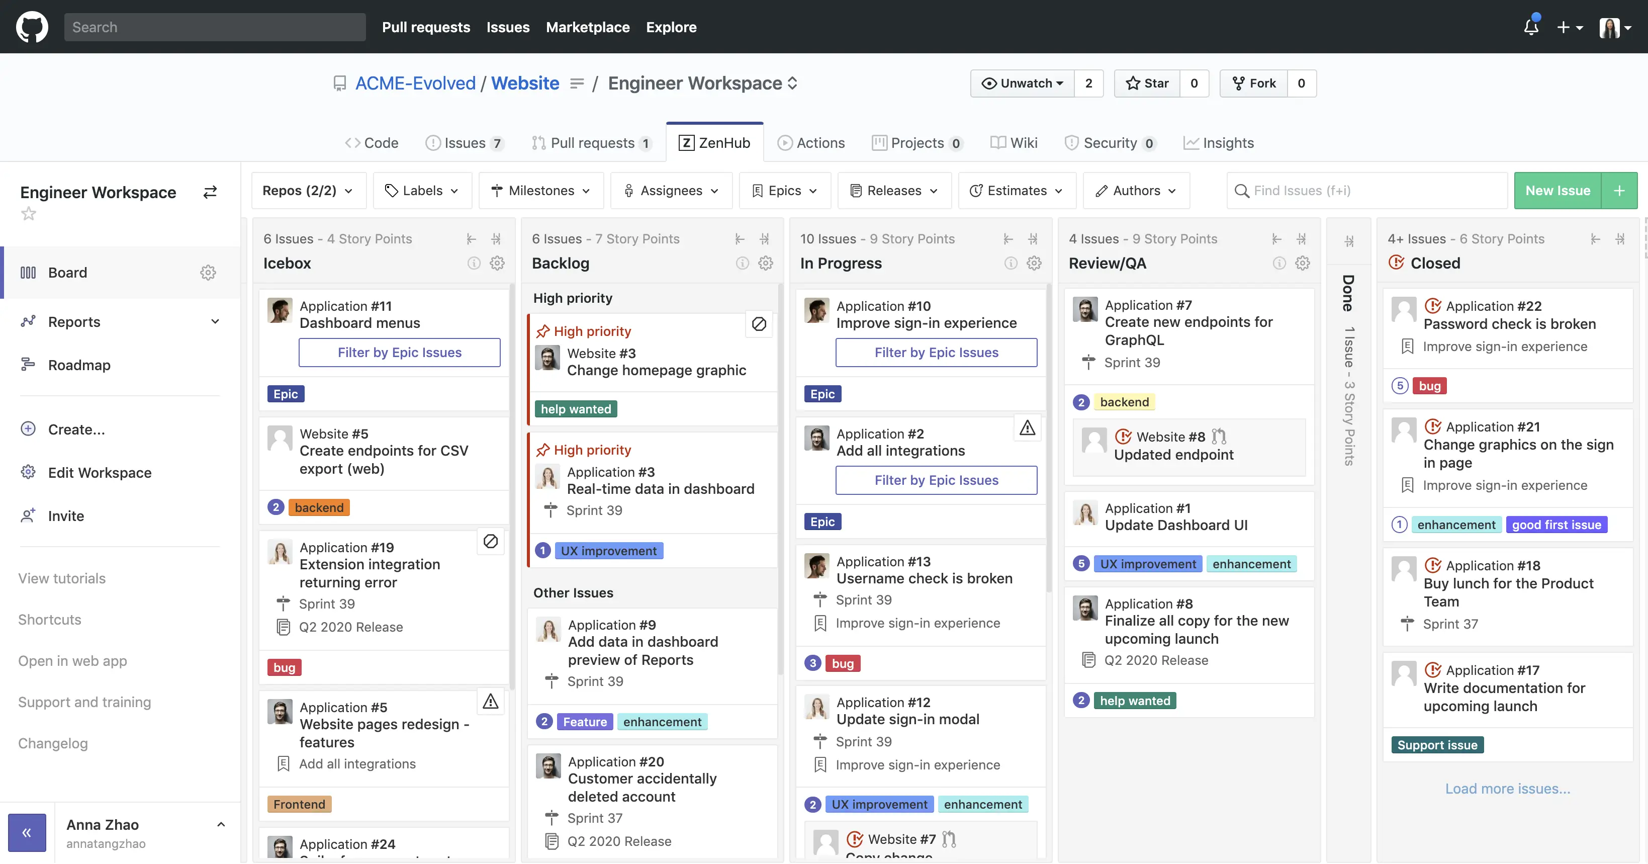Open the Unwatch dropdown
The height and width of the screenshot is (864, 1648).
click(x=1022, y=83)
